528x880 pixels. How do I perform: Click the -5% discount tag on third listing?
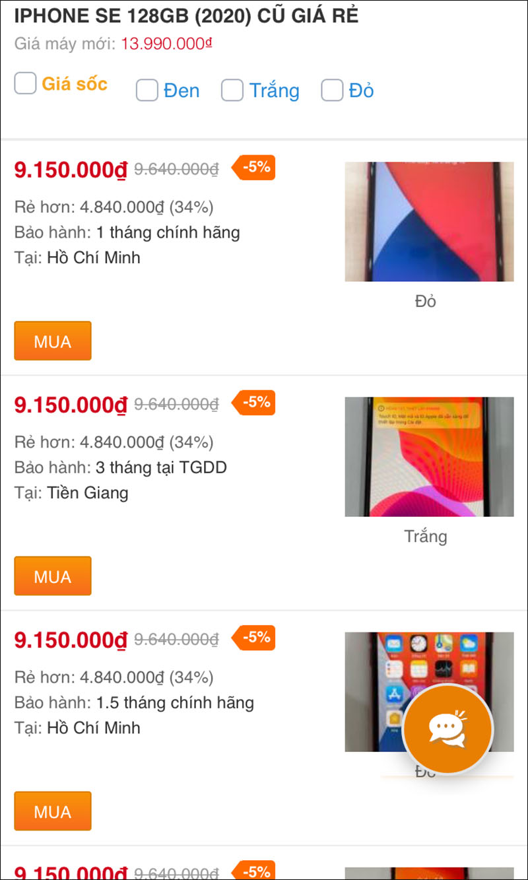(x=254, y=638)
